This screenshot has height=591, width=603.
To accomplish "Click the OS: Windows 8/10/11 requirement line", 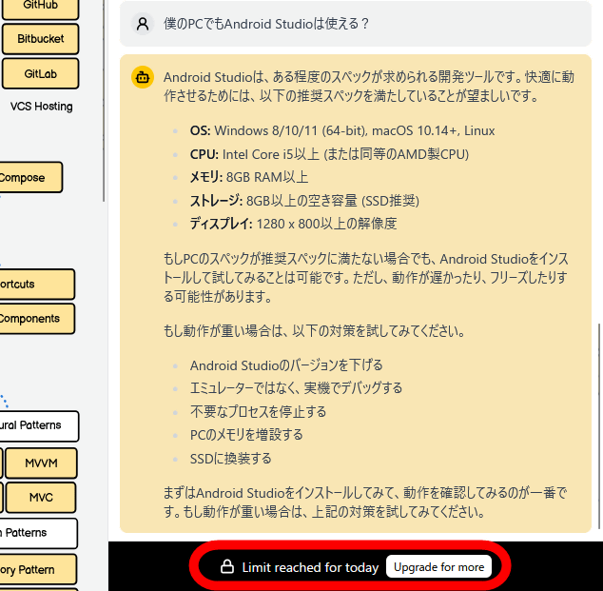I will (x=342, y=130).
